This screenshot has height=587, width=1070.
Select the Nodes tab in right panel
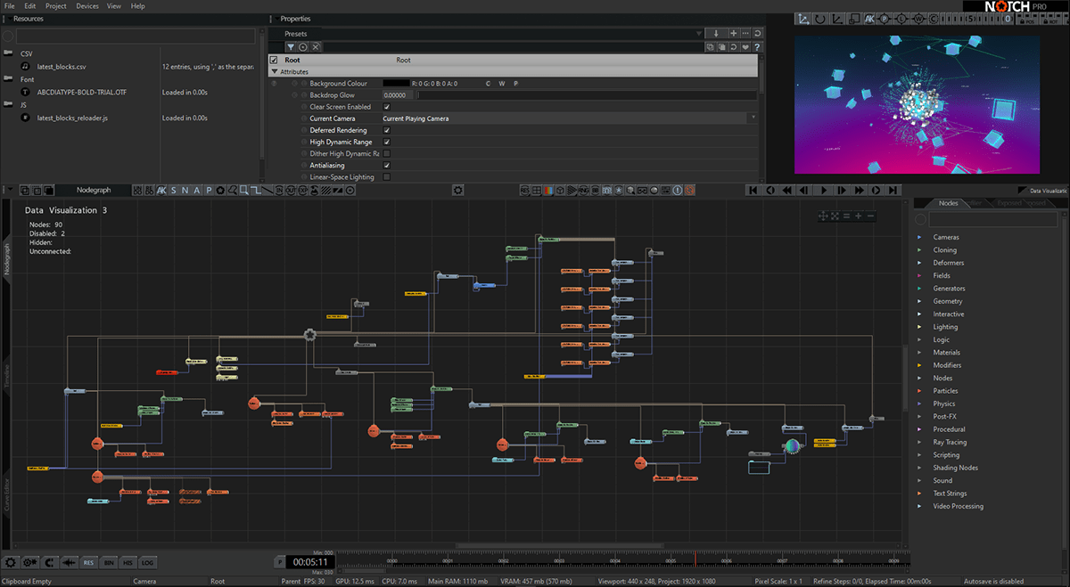[x=948, y=203]
